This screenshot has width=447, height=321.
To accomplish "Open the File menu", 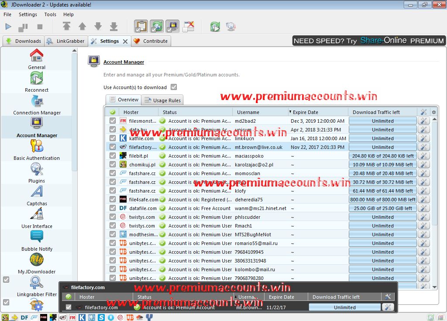I will (7, 14).
